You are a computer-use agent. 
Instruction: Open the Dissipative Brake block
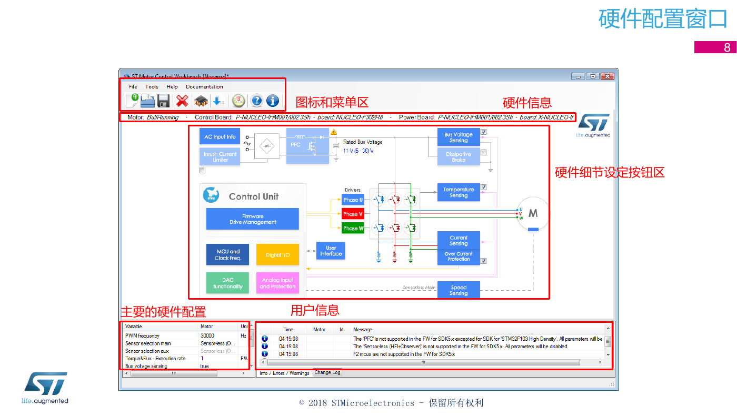point(459,157)
